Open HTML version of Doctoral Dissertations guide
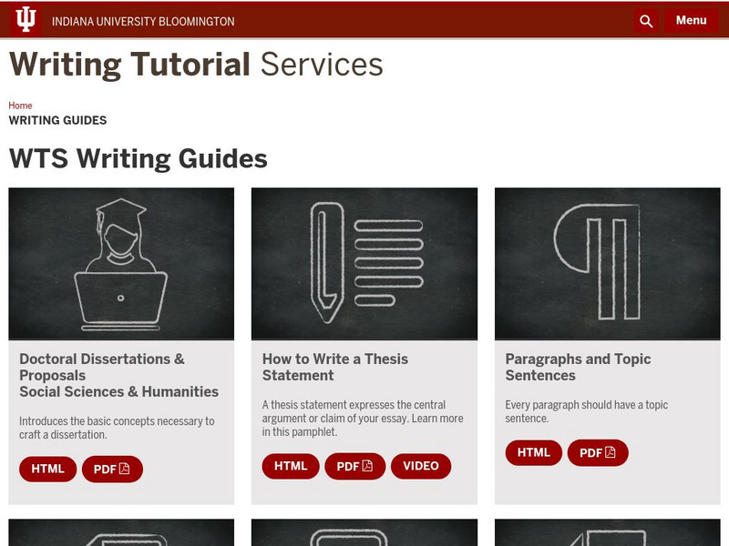The height and width of the screenshot is (546, 729). pos(47,469)
